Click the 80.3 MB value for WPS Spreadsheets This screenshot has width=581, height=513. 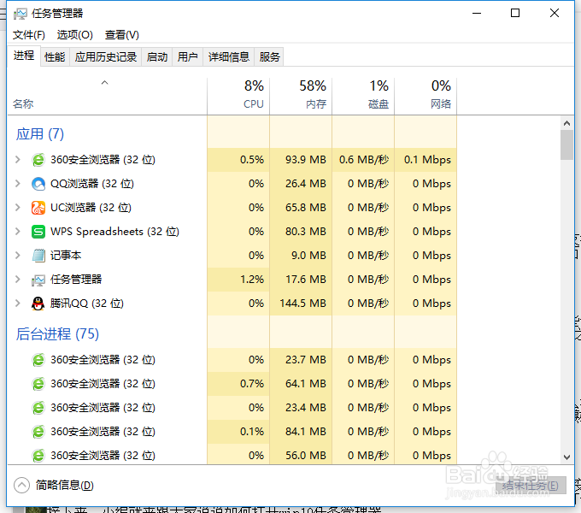click(306, 232)
